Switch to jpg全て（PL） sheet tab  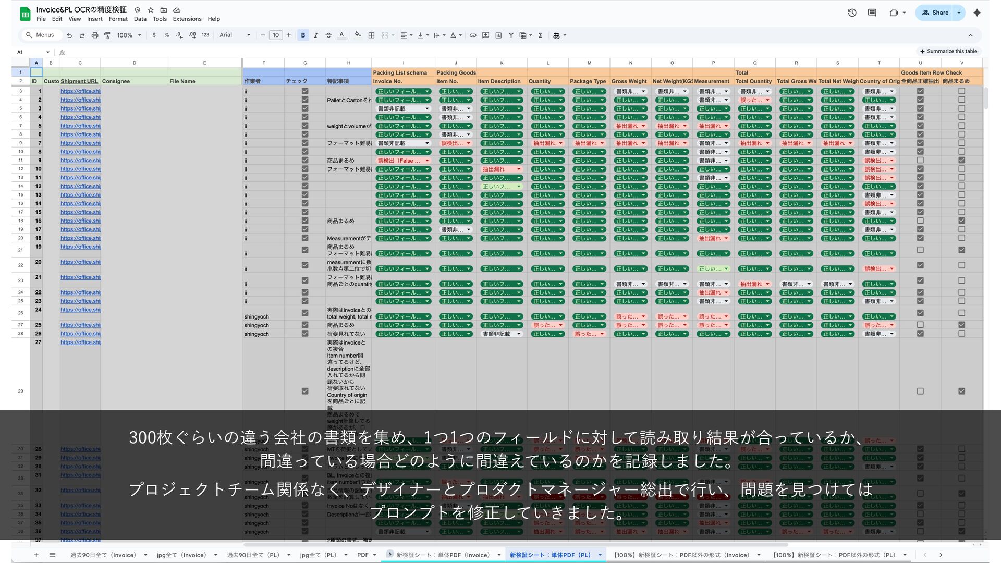pyautogui.click(x=318, y=555)
